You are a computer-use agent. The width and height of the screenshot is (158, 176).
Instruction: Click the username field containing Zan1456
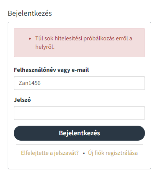click(x=79, y=83)
